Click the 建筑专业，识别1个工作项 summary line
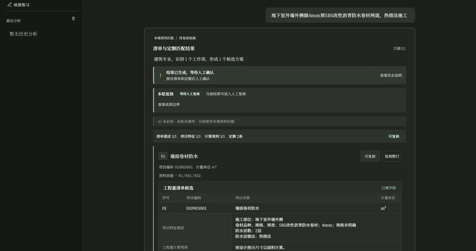Viewport: 476px width, 251px height. tap(199, 59)
